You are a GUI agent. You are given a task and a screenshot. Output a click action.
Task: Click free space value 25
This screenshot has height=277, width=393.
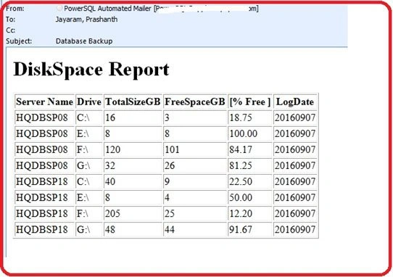pyautogui.click(x=195, y=214)
